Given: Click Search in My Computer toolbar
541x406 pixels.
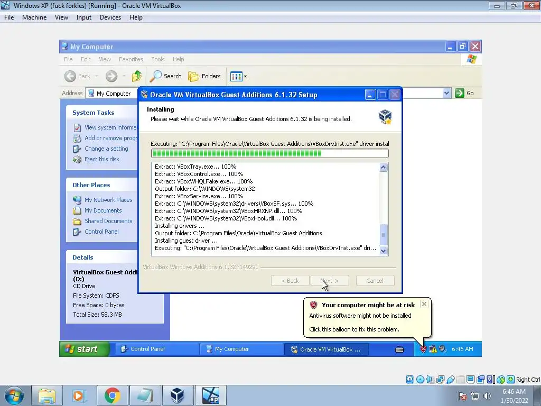Looking at the screenshot, I should point(166,76).
